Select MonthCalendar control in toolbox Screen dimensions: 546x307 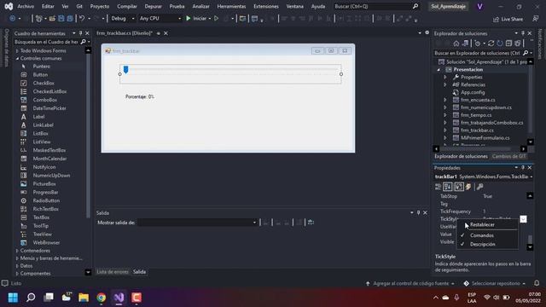point(49,159)
